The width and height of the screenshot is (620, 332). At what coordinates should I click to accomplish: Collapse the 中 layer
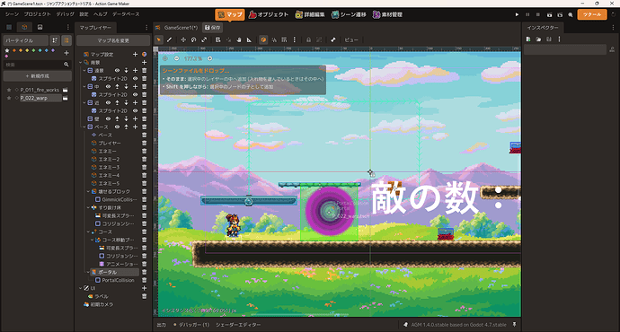(x=84, y=86)
